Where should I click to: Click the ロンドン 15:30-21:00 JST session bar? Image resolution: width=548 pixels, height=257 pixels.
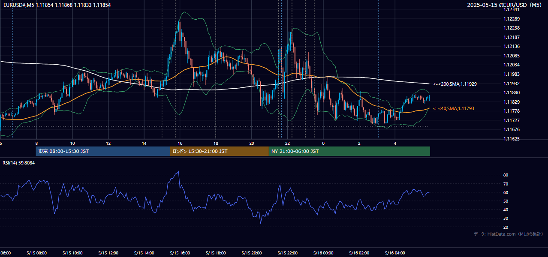tap(220, 151)
